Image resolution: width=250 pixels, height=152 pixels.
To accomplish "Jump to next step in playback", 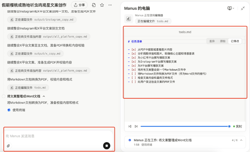I will pos(136,126).
